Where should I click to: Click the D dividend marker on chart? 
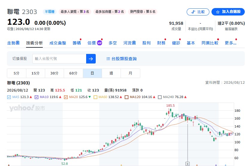(188, 164)
